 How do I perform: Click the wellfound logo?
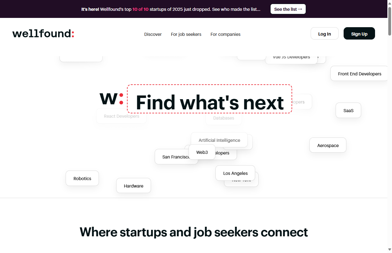point(43,33)
